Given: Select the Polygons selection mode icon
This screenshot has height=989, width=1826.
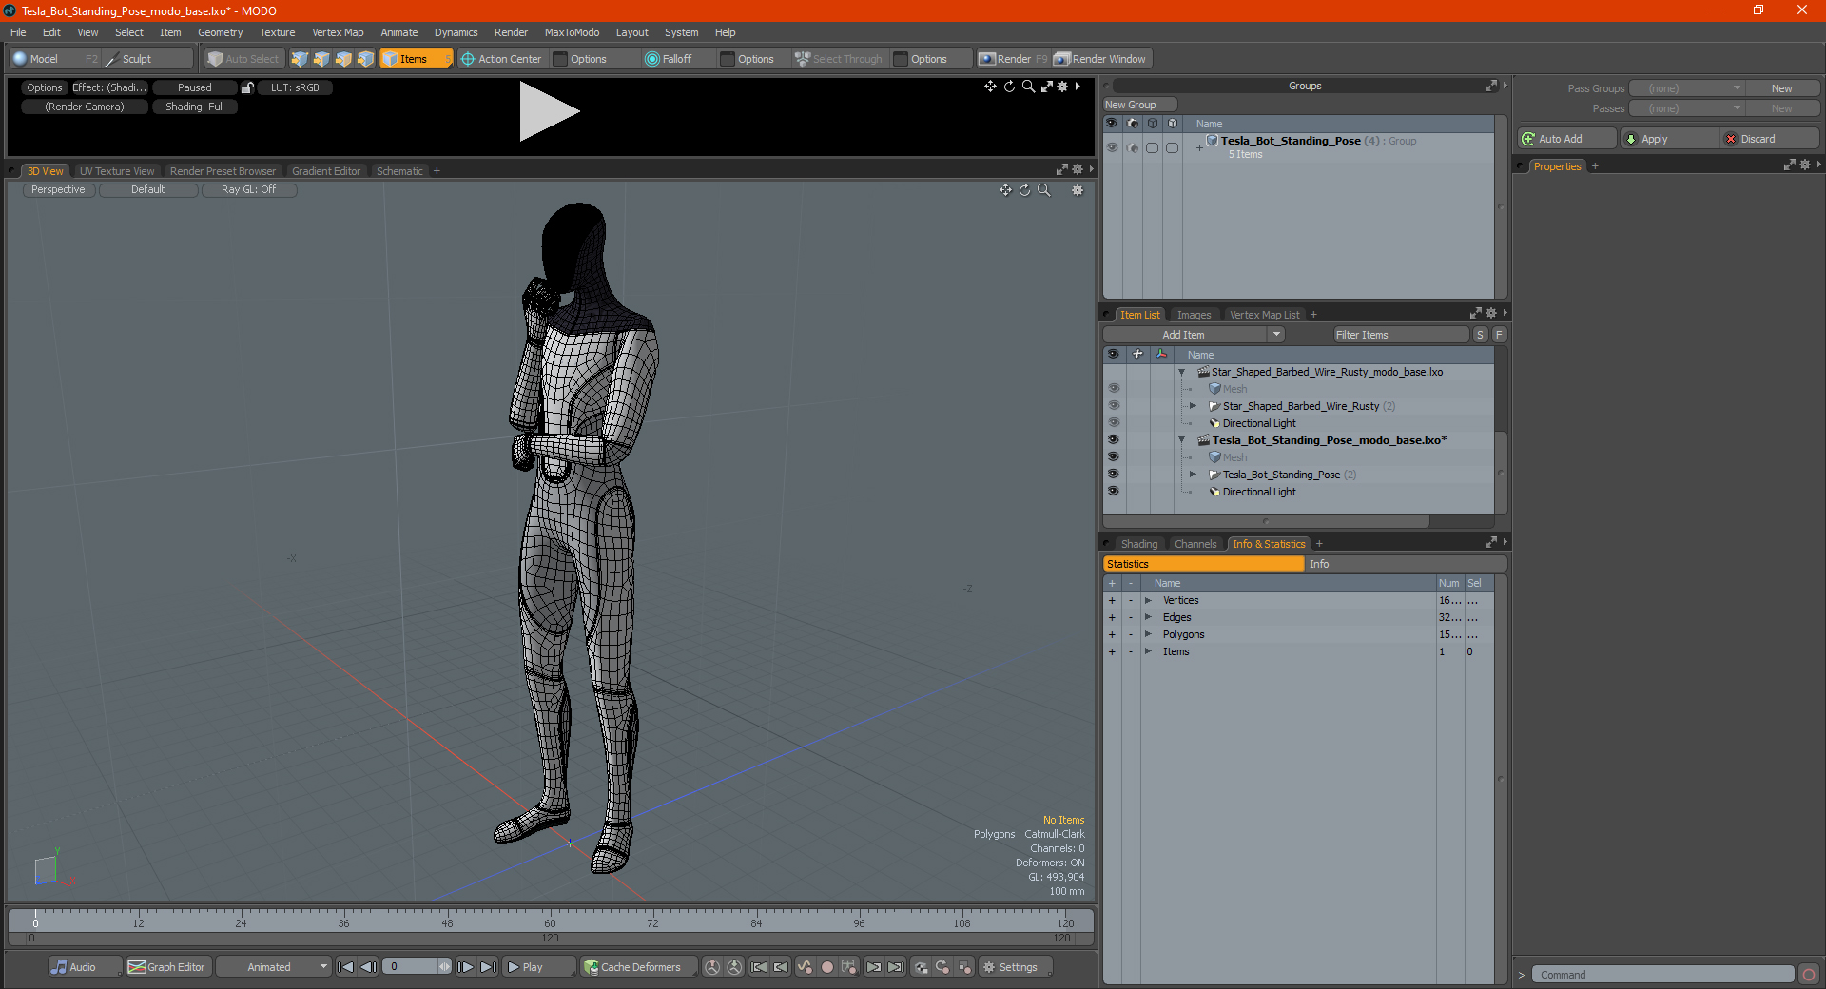Looking at the screenshot, I should 343,59.
